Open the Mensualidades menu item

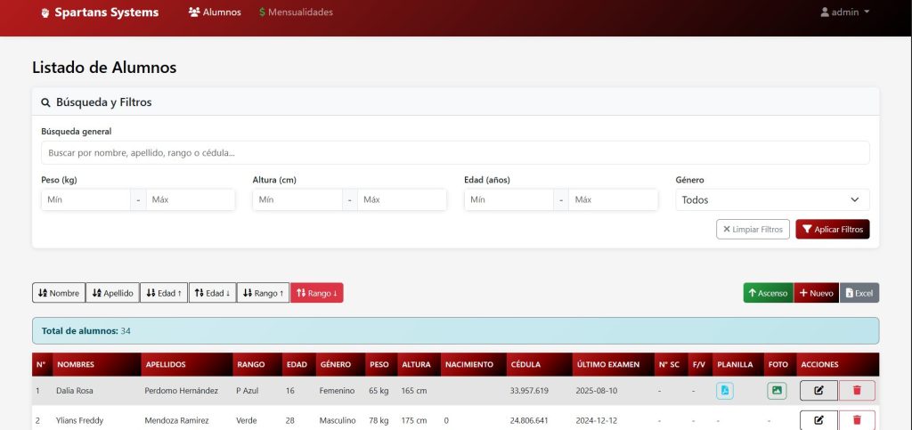(x=296, y=12)
